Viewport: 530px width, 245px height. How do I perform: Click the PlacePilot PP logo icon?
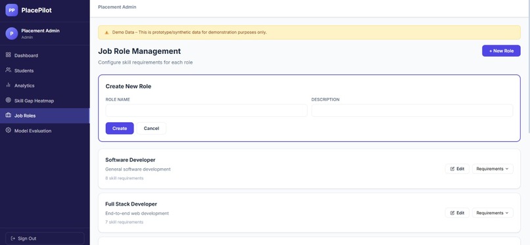[11, 10]
